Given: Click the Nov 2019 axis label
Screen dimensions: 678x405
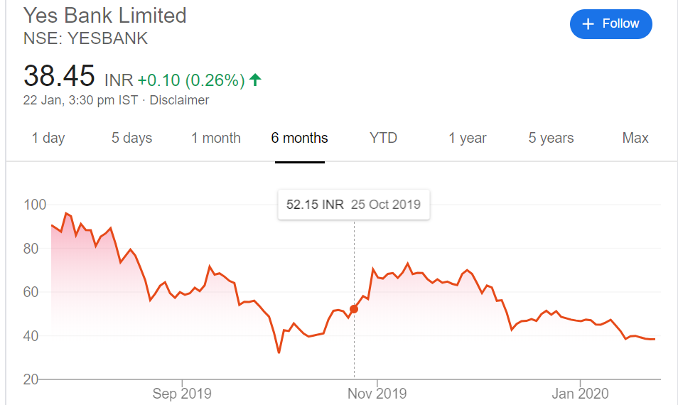Looking at the screenshot, I should point(377,394).
